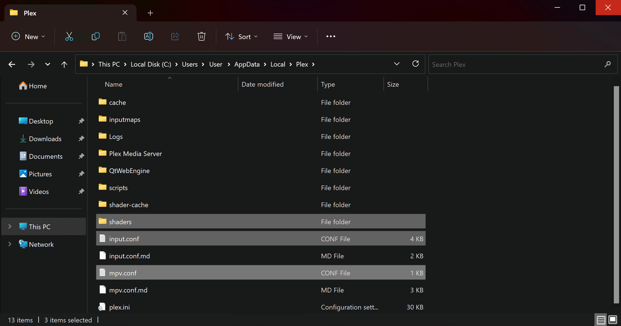Open a new tab with plus button

click(150, 13)
